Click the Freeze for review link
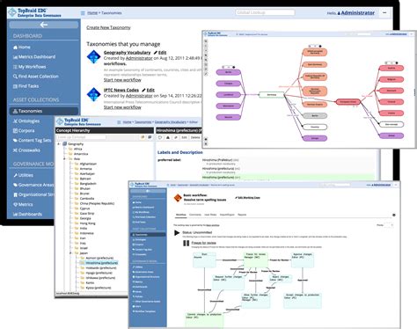Screen dimensions: 417x329 (x=203, y=243)
